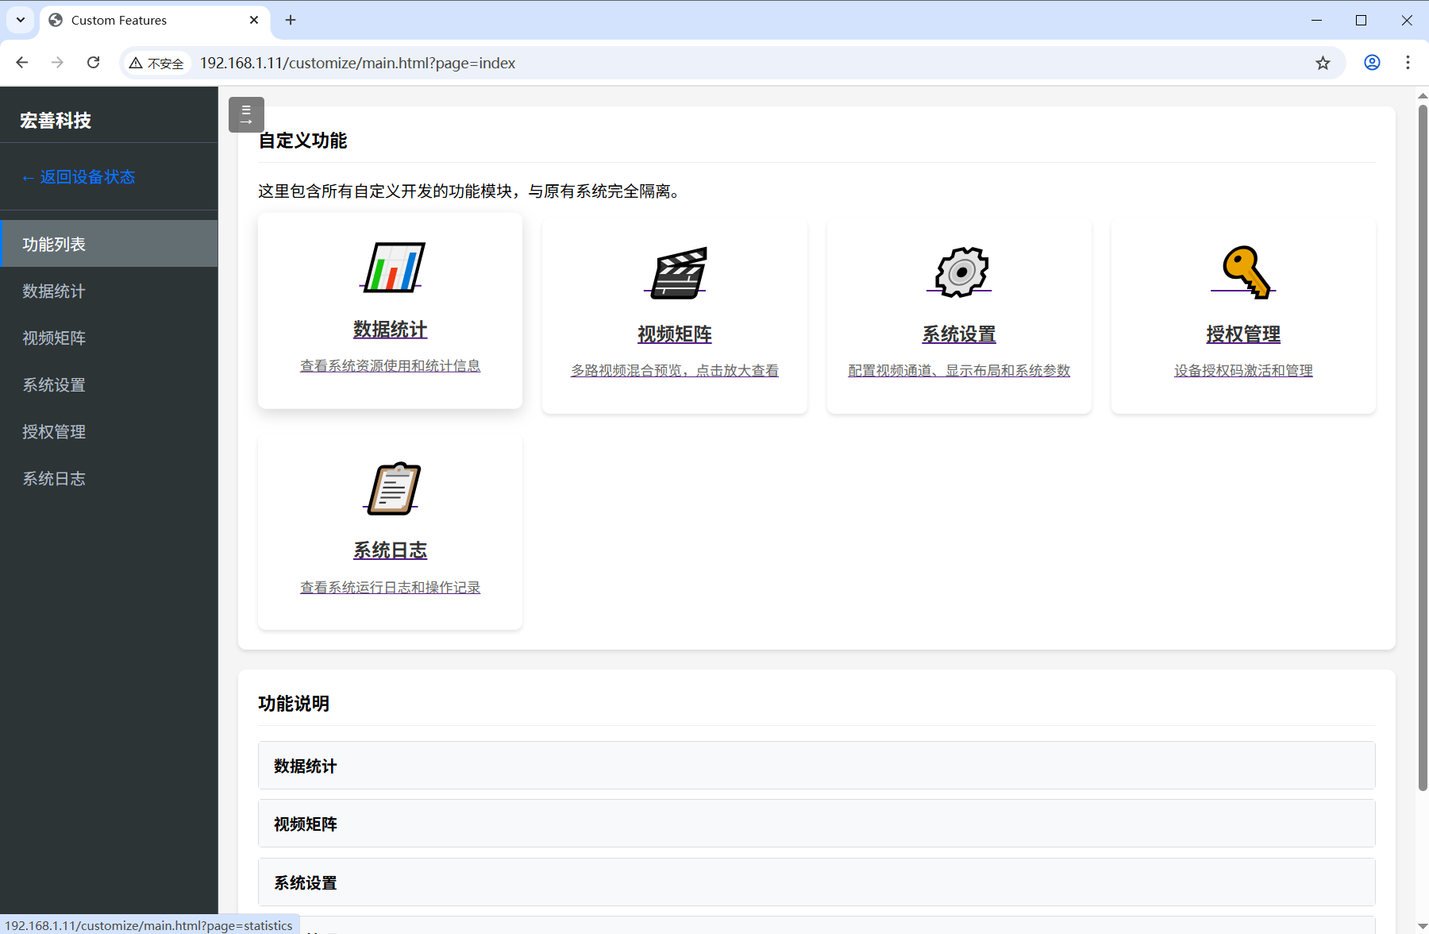Click the clipboard icon for 系统日志
1429x934 pixels.
point(393,488)
